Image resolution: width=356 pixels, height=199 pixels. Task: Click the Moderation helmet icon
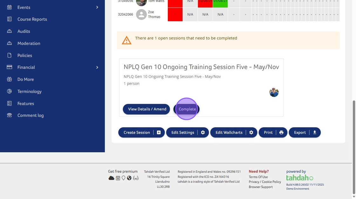[9, 43]
